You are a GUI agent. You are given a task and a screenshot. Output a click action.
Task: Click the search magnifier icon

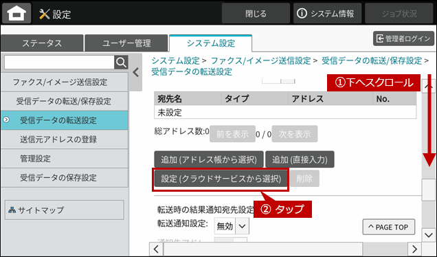pos(121,62)
